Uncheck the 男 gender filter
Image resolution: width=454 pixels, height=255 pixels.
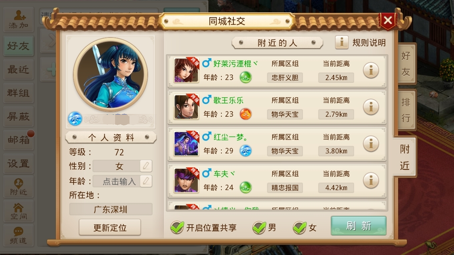click(259, 228)
